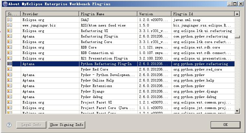This screenshot has width=246, height=133.
Task: Click the certificate icon for Refactoring Core
Action: 9,41
